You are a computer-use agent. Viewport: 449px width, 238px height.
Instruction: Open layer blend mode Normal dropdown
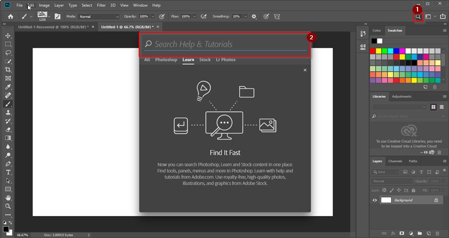click(x=392, y=181)
